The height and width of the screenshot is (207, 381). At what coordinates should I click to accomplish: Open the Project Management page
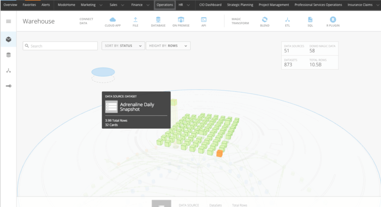tap(274, 5)
